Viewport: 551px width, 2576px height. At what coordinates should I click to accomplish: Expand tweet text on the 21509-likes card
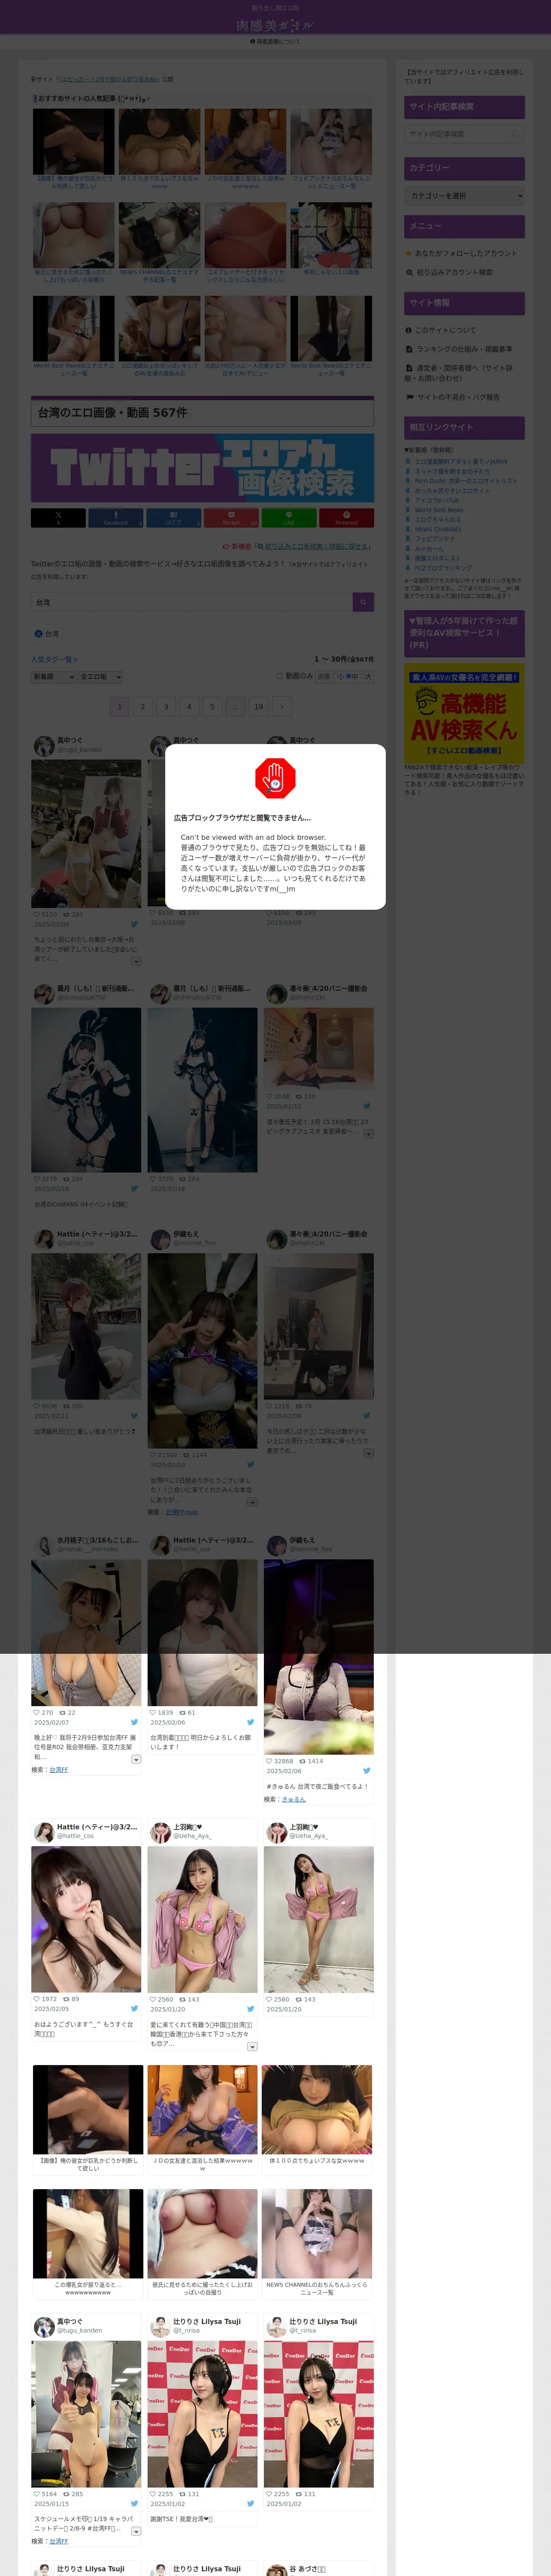(x=252, y=1502)
